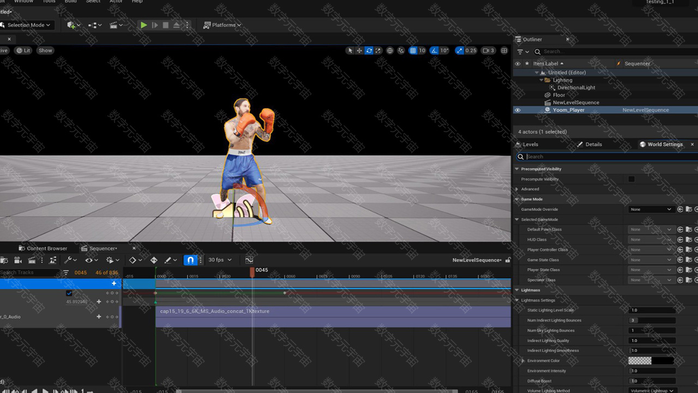Open Outliner filter options
The image size is (698, 393).
[523, 51]
